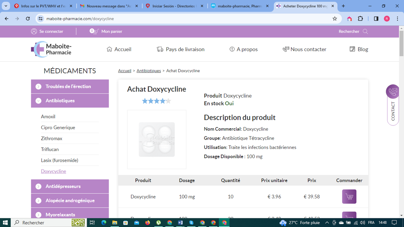Viewport: 404px width, 227px height.
Task: Open File Explorer from taskbar
Action: (114, 223)
